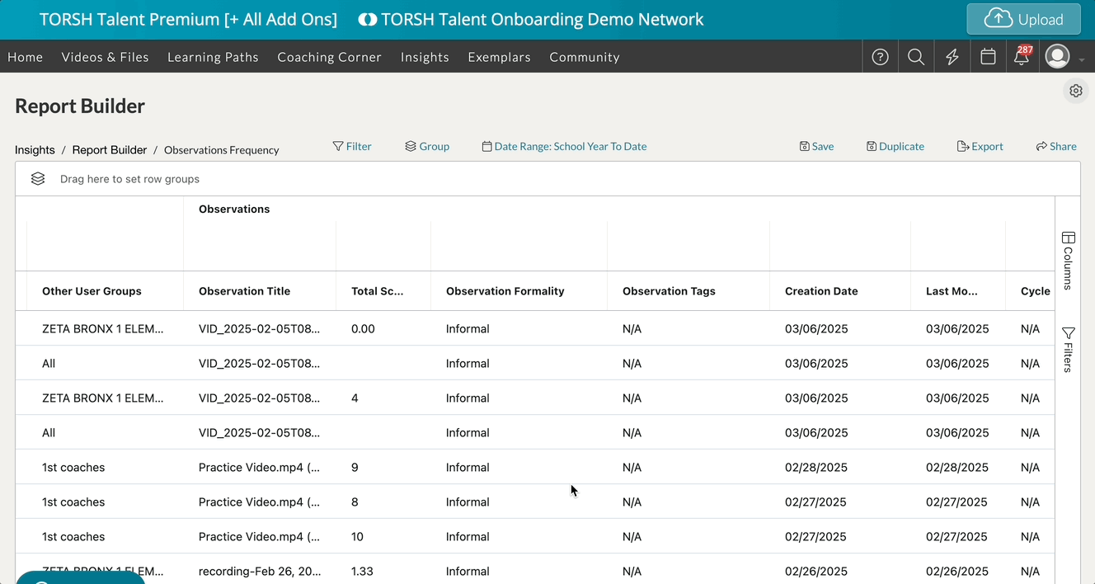The height and width of the screenshot is (584, 1095).
Task: Click the settings gear icon
Action: 1075,91
